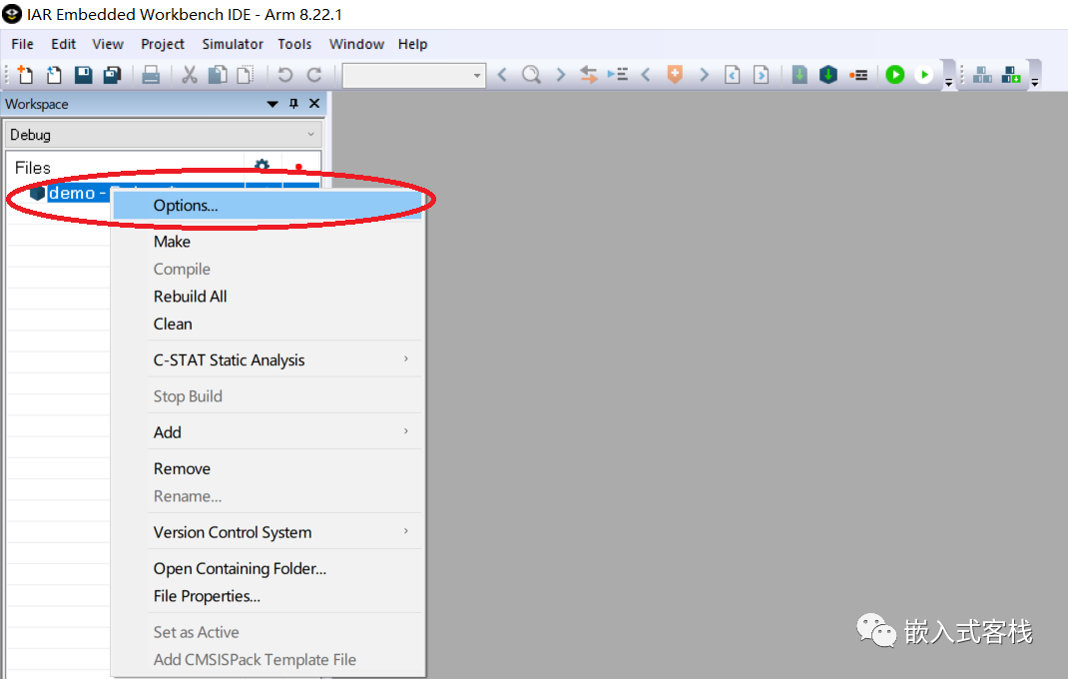
Task: Click the Previous Bookmark arrow icon
Action: point(647,74)
